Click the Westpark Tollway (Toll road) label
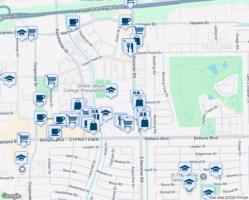The image size is (249, 200). point(102,10)
